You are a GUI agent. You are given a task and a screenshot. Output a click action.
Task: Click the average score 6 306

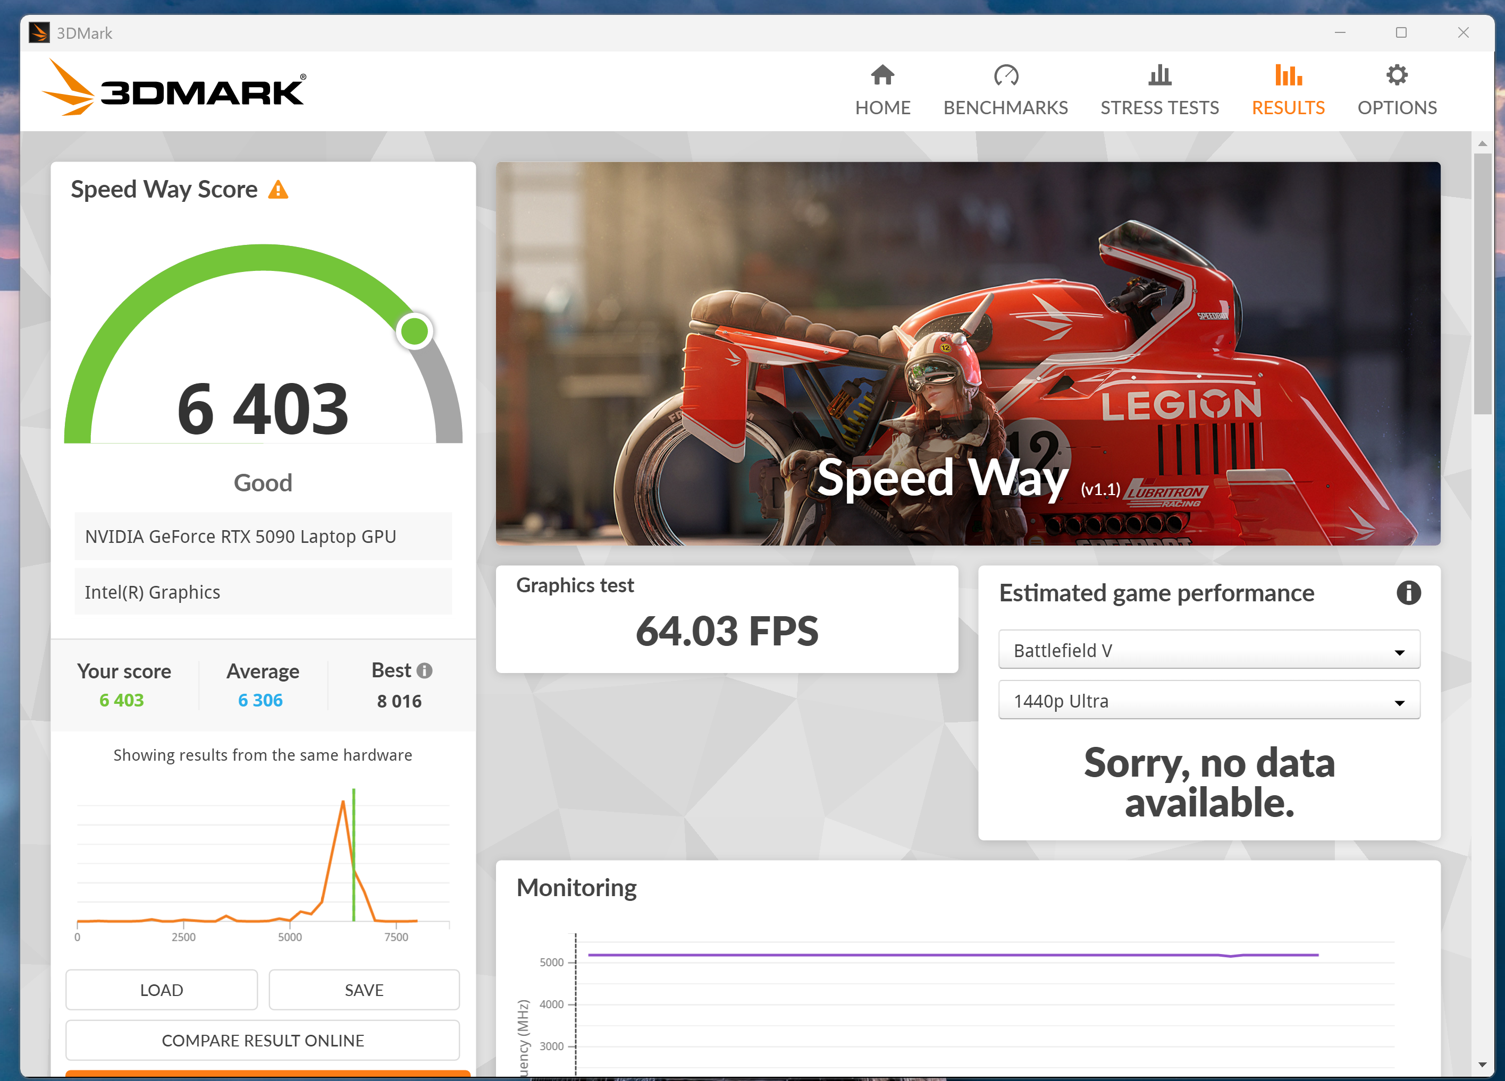260,700
